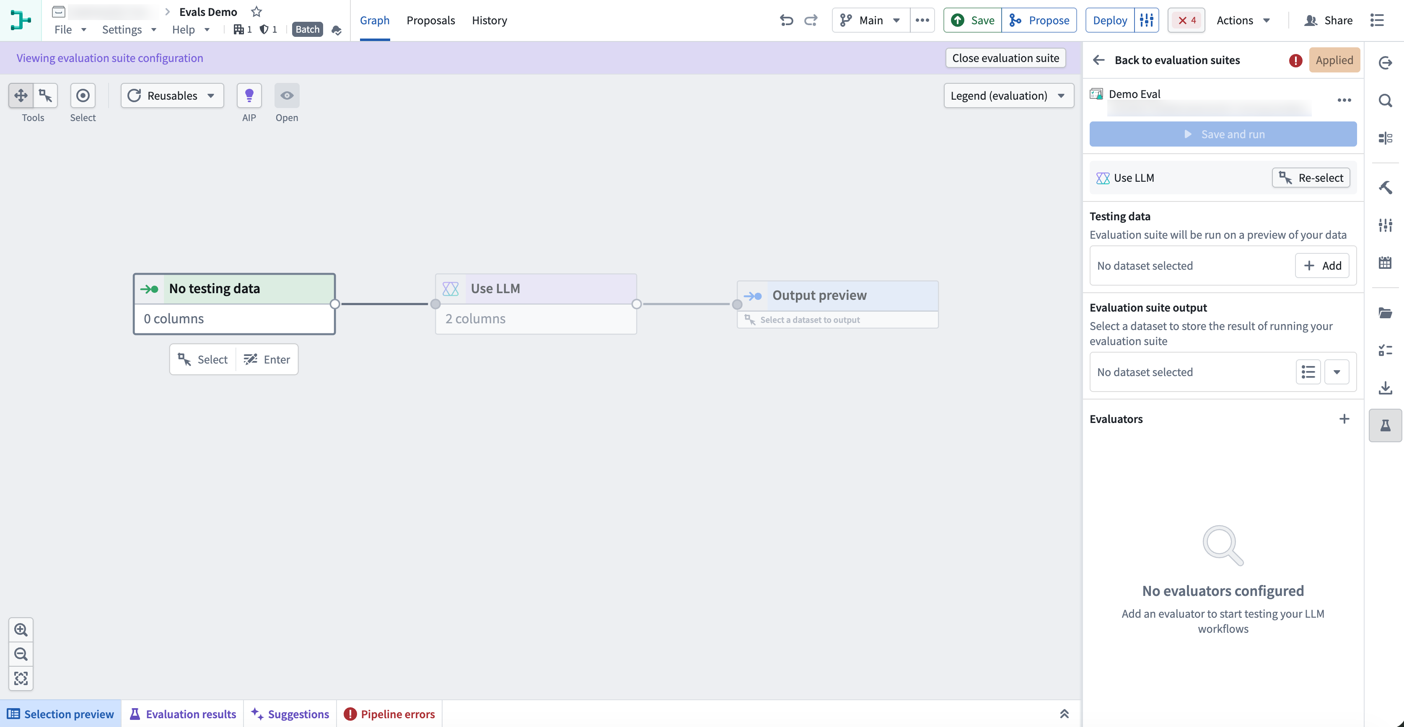
Task: Switch to the History tab
Action: (489, 20)
